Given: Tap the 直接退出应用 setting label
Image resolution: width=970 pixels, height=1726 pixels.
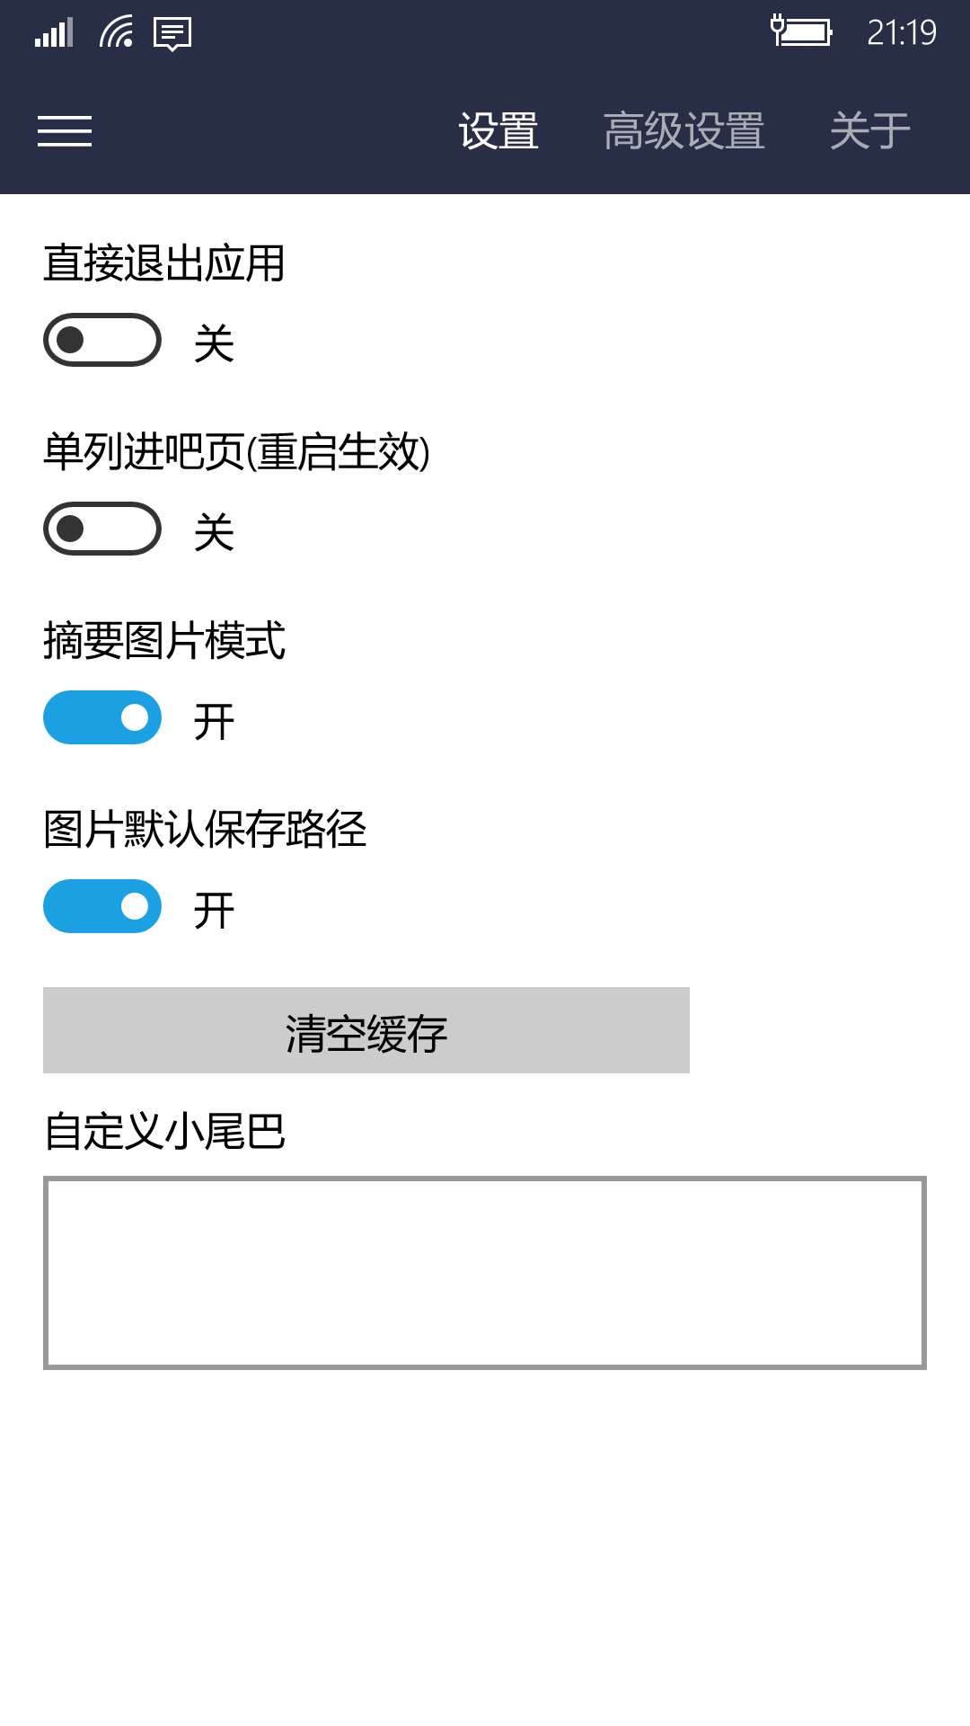Looking at the screenshot, I should click(164, 263).
